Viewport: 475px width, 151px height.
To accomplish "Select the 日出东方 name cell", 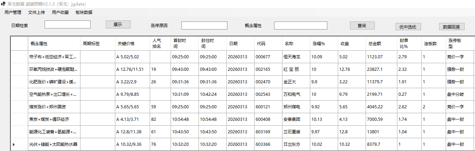I will coord(296,144).
